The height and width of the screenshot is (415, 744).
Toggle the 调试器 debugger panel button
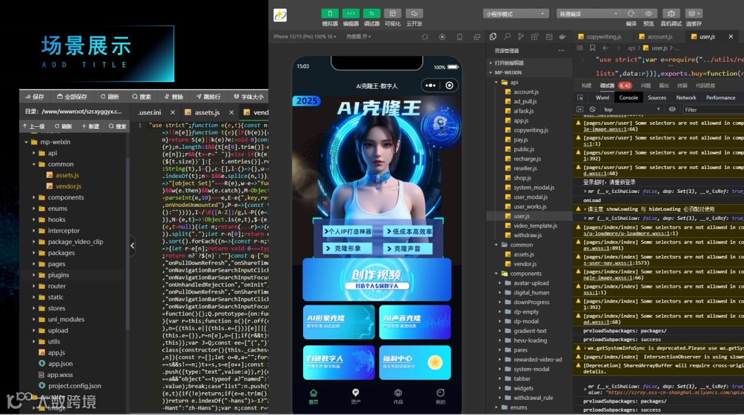click(371, 14)
